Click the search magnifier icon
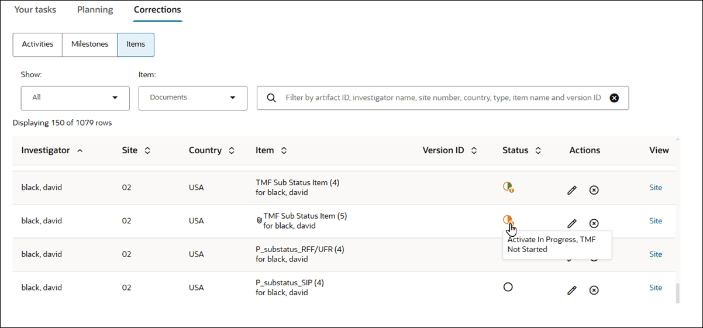 271,98
